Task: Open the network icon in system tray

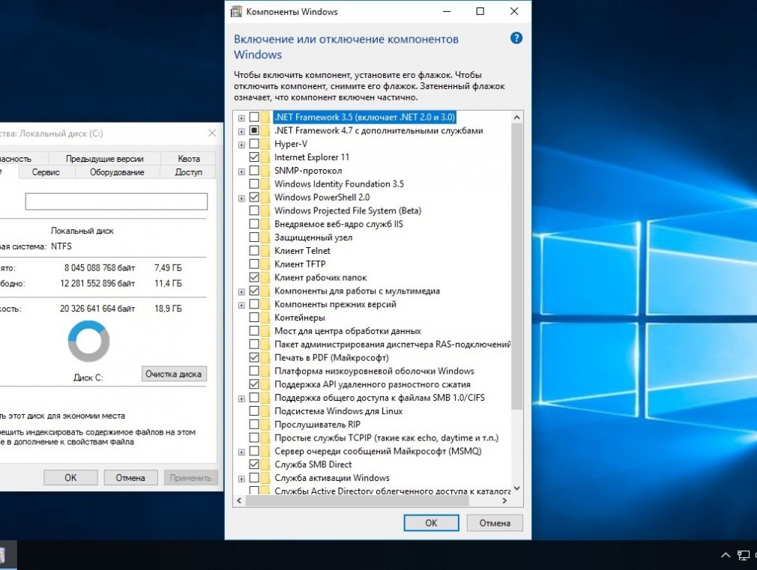Action: (x=744, y=556)
